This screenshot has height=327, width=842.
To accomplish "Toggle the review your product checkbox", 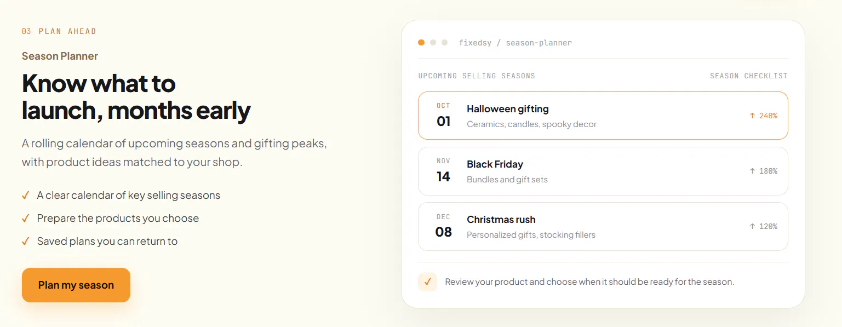I will [427, 282].
